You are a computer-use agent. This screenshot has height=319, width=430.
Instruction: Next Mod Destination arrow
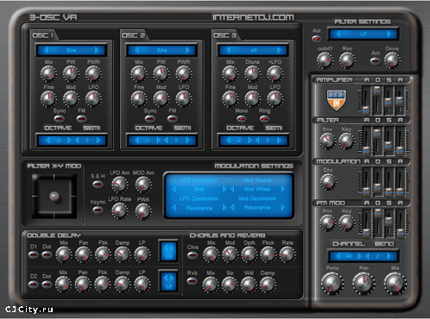tap(283, 208)
